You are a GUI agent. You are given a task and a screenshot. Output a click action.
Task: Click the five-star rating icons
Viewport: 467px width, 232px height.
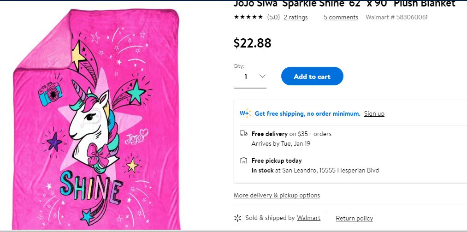click(x=248, y=17)
